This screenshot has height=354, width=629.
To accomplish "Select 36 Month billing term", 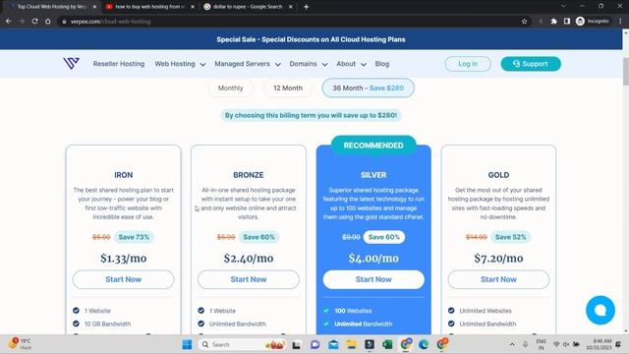I will 368,88.
